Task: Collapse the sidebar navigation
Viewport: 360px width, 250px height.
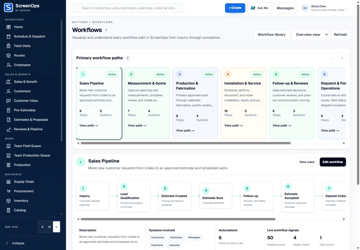Action: coord(15,243)
